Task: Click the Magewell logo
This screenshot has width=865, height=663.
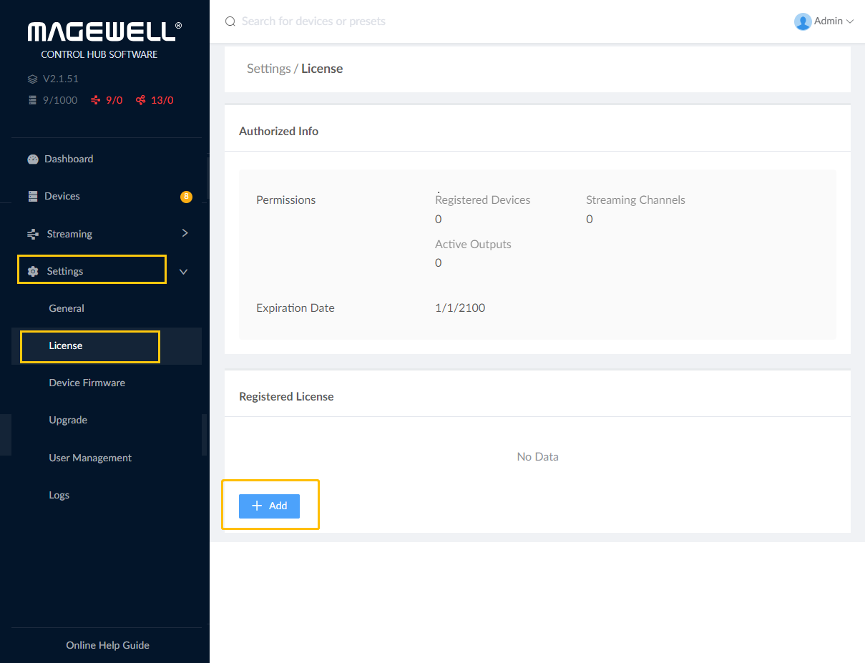Action: pos(104,32)
